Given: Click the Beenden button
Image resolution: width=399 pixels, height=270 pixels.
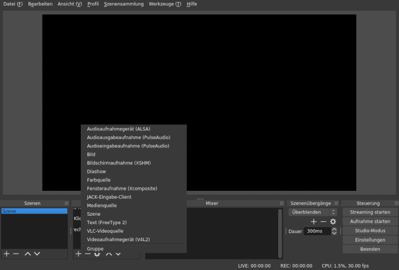Looking at the screenshot, I should pos(370,249).
